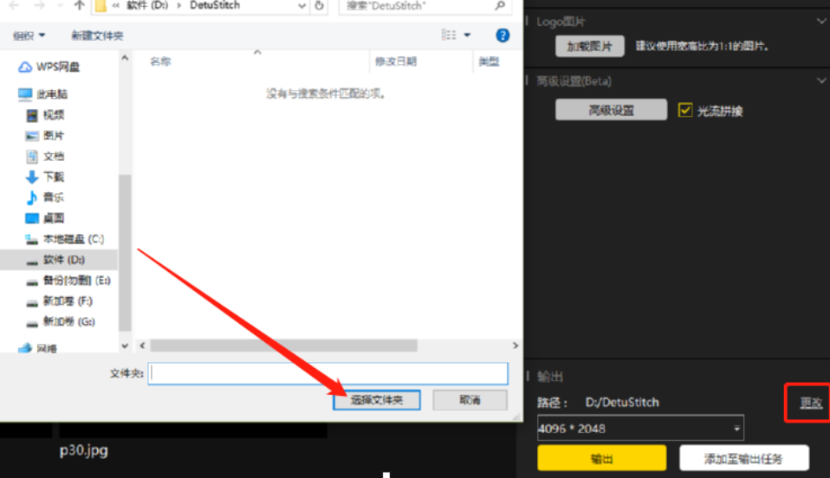Click 新建文件夹 button
The image size is (830, 478).
[97, 36]
